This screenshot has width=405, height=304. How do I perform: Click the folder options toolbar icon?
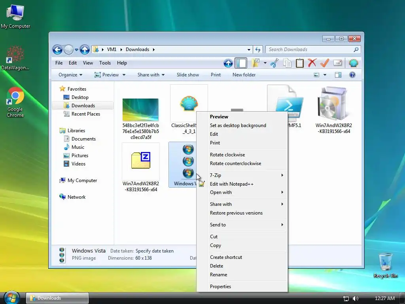click(x=256, y=63)
